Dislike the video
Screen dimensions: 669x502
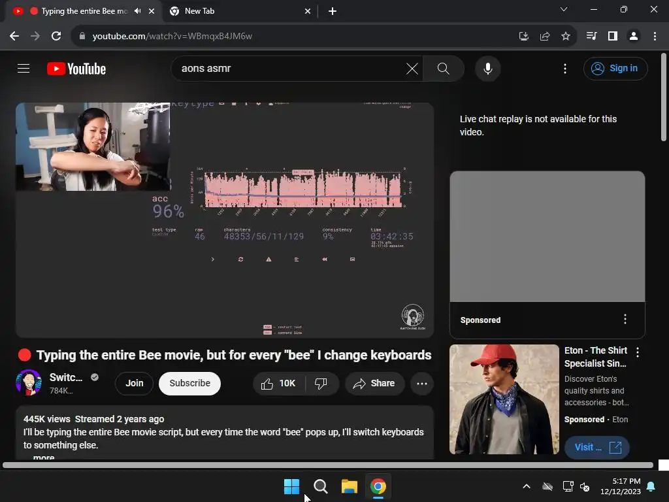[321, 383]
